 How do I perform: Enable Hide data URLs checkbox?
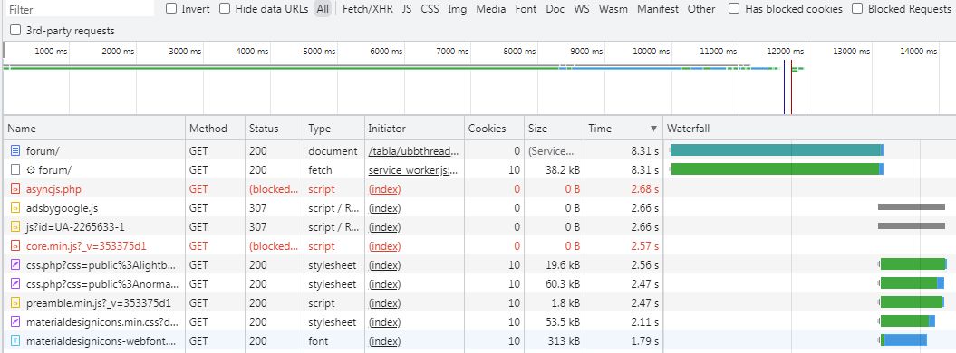225,8
